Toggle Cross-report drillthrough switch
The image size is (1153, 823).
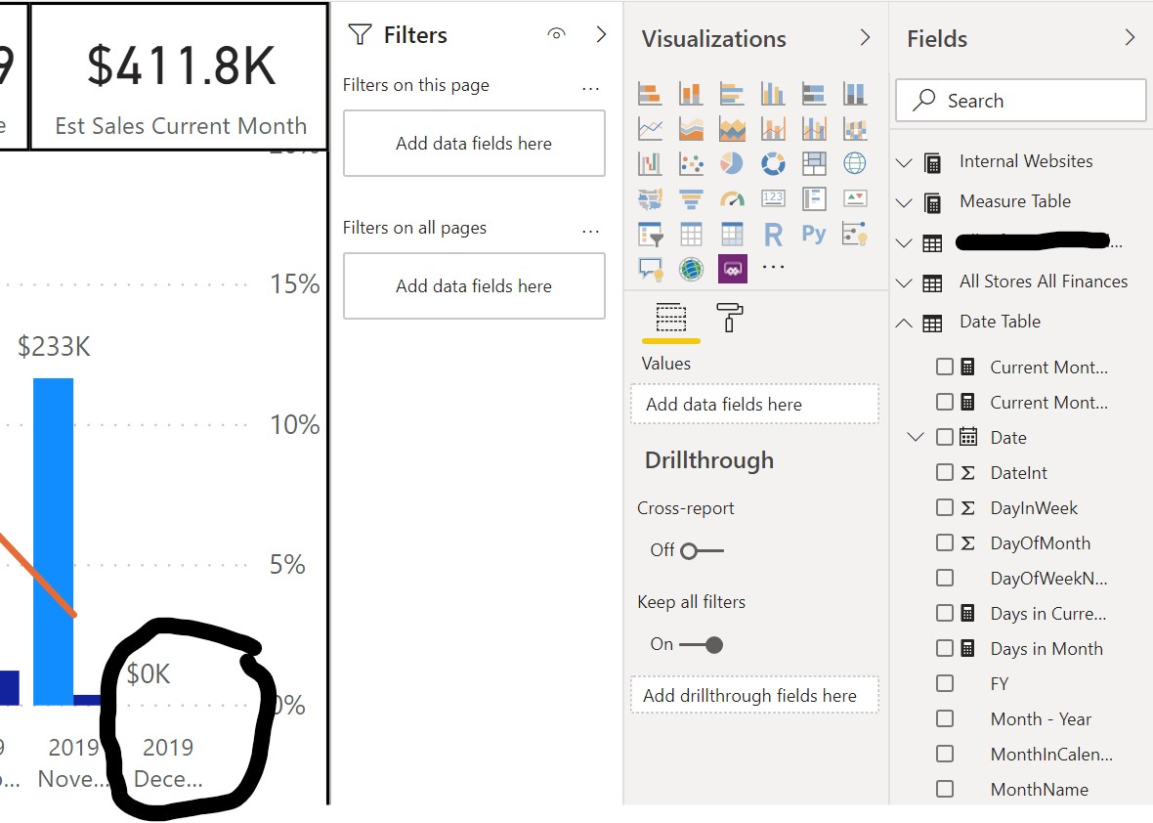point(702,551)
